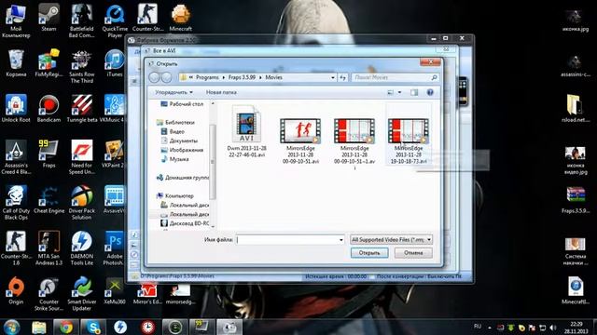Viewport: 597px width, 335px height.
Task: Select Компьютер in the navigation tree
Action: pyautogui.click(x=175, y=195)
